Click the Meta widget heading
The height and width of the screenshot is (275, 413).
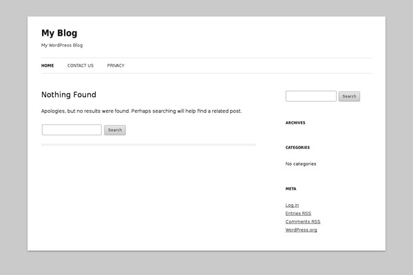290,188
